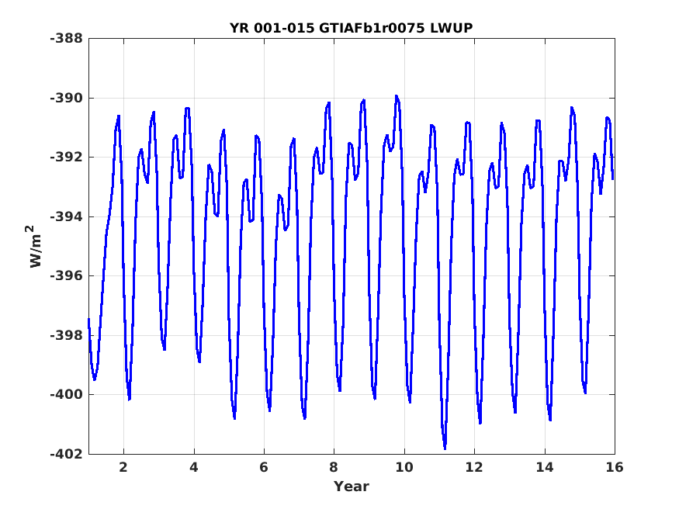The image size is (679, 509).
Task: Click the y-axis tick label "-398"
Action: point(66,335)
